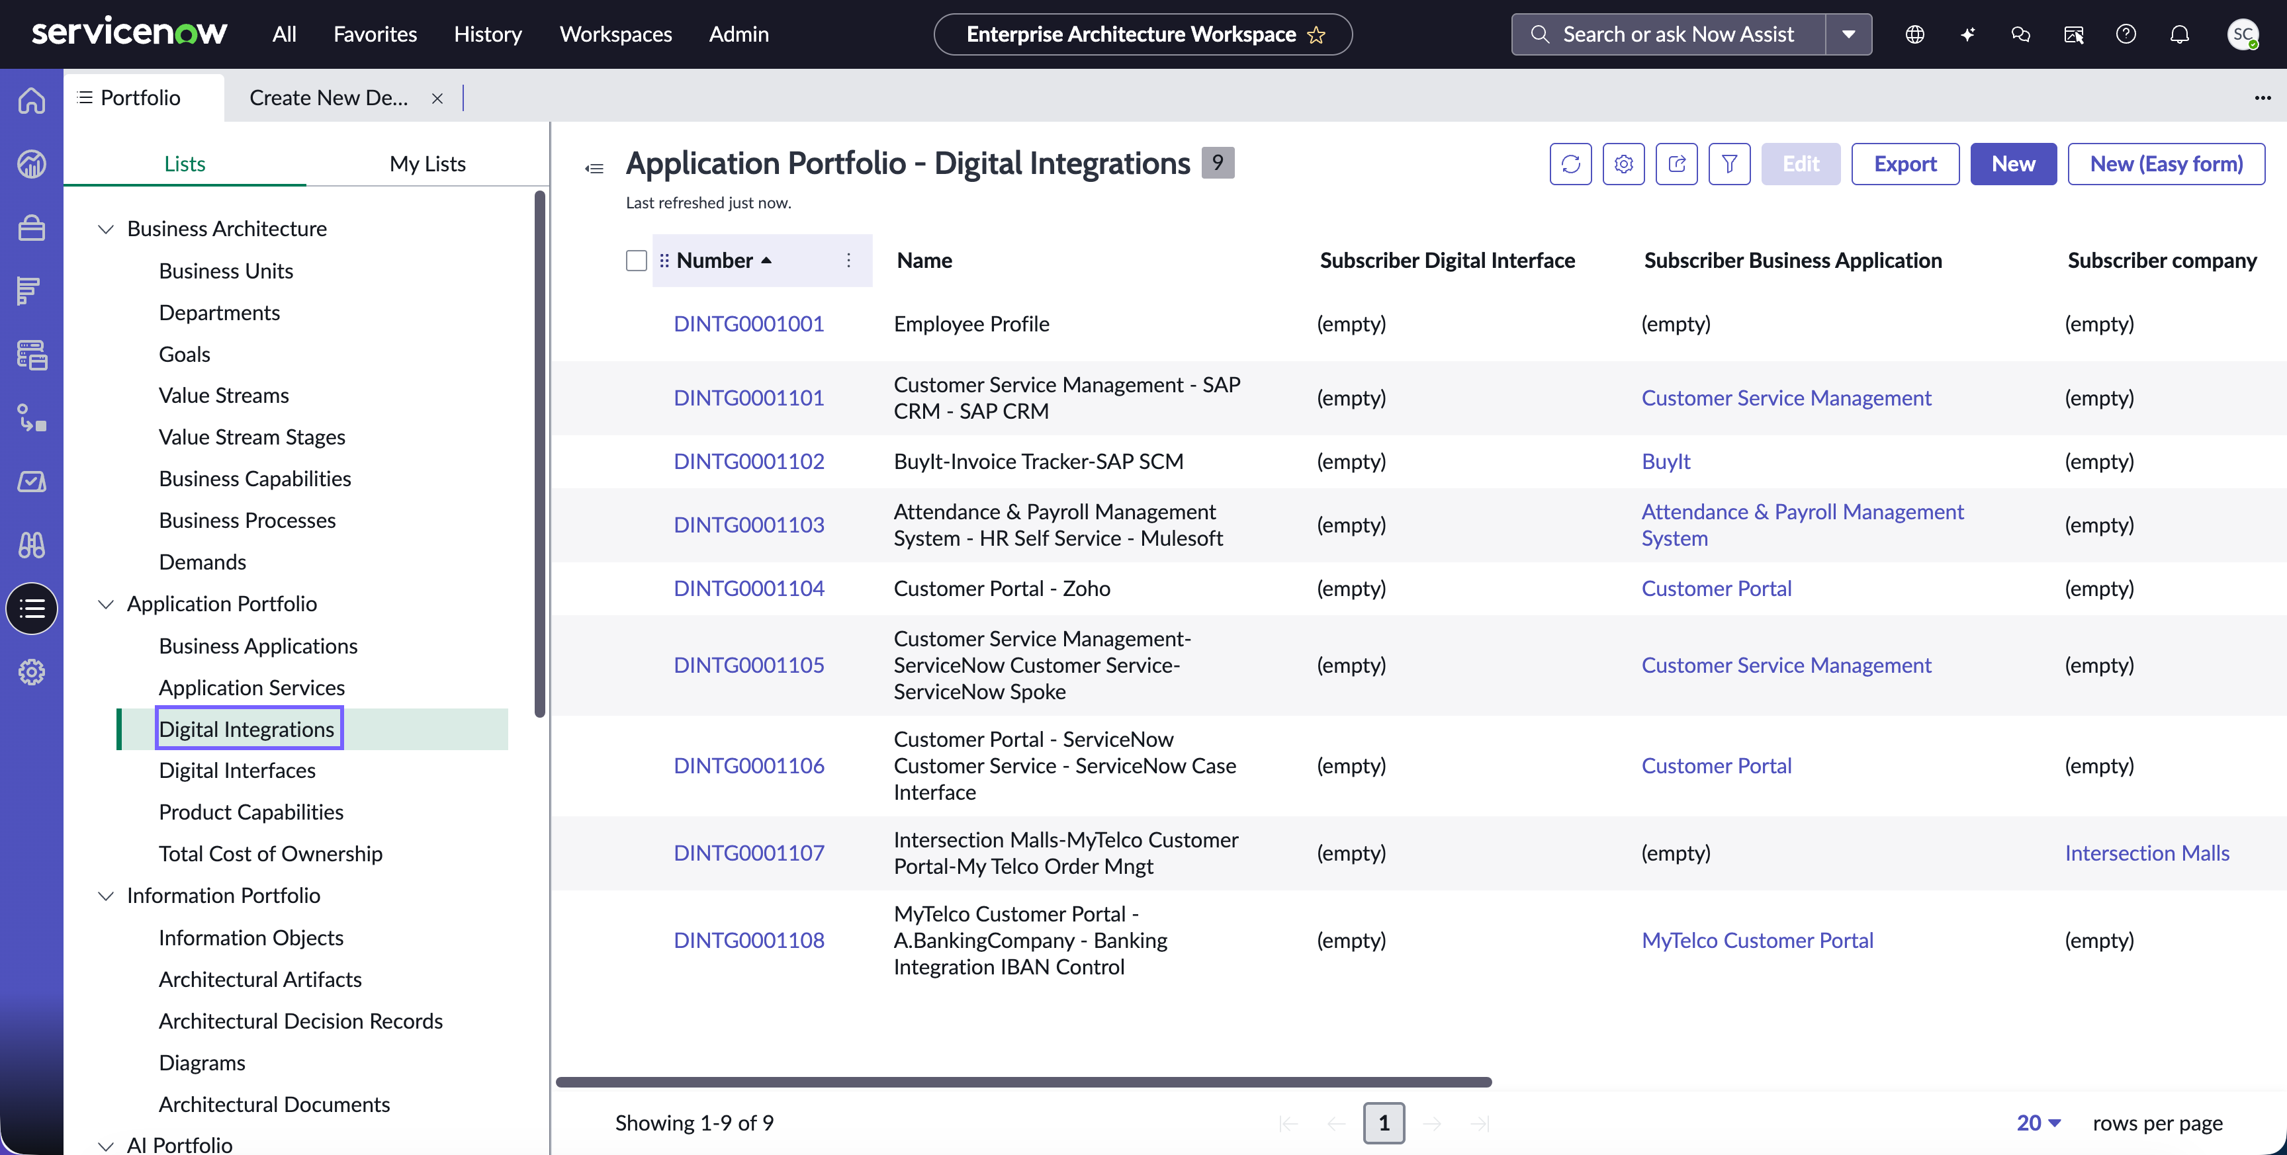
Task: Open Total Cost of Ownership list
Action: click(x=271, y=854)
